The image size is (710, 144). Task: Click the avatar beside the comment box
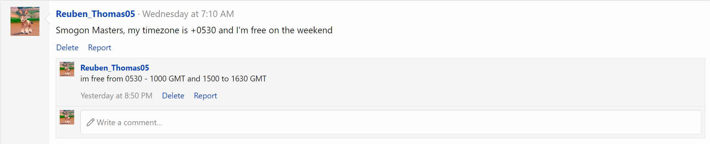pos(67,117)
